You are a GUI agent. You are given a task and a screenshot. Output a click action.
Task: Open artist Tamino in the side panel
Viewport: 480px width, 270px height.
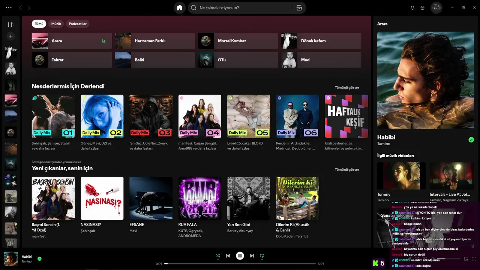coord(384,144)
